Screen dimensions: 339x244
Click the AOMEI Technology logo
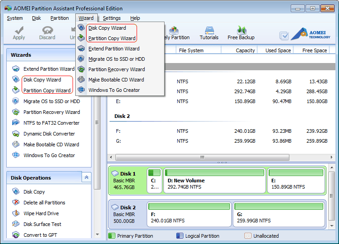click(x=311, y=34)
